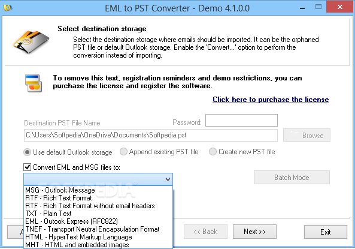This screenshot has height=249, width=355.
Task: Click the envelope wizard icon beside the heading
Action: [32, 42]
